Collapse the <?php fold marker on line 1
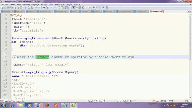The width and height of the screenshot is (192, 108). (11, 15)
